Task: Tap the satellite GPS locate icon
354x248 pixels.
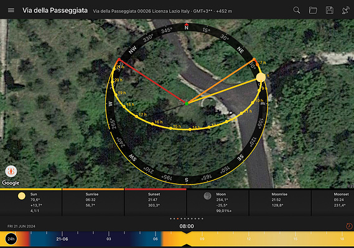Action: tap(346, 10)
